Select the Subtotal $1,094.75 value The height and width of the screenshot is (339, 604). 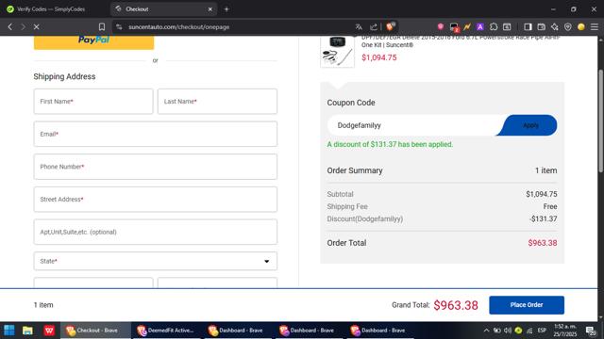pos(542,194)
